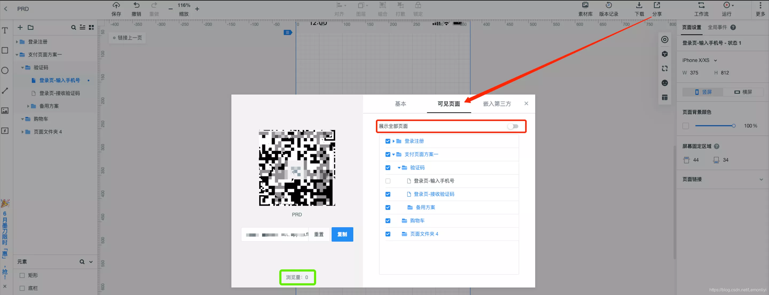This screenshot has height=295, width=769.
Task: Expand 页面文件夹 4 in left page tree
Action: pos(22,132)
